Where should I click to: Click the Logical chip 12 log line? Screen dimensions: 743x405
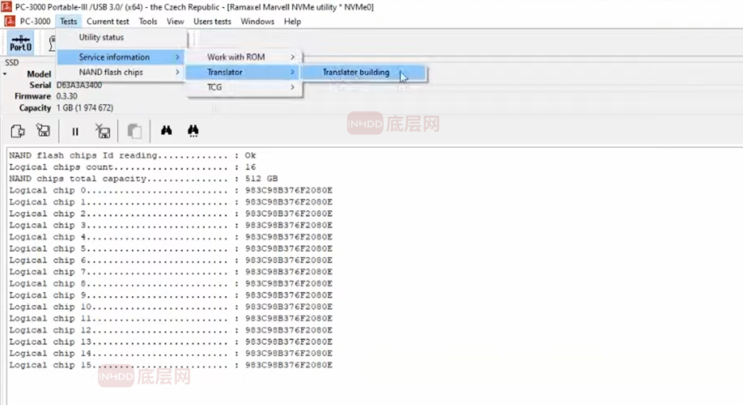coord(171,330)
